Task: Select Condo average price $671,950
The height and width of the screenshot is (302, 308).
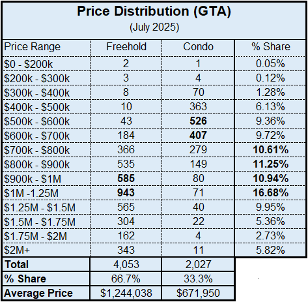Action: click(x=198, y=293)
